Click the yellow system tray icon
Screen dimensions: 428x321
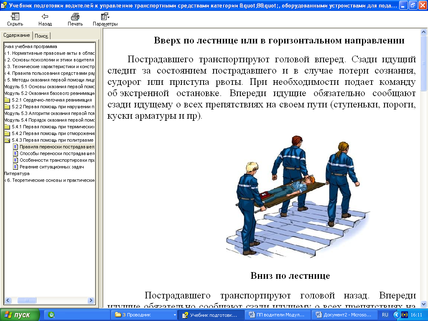[405, 315]
